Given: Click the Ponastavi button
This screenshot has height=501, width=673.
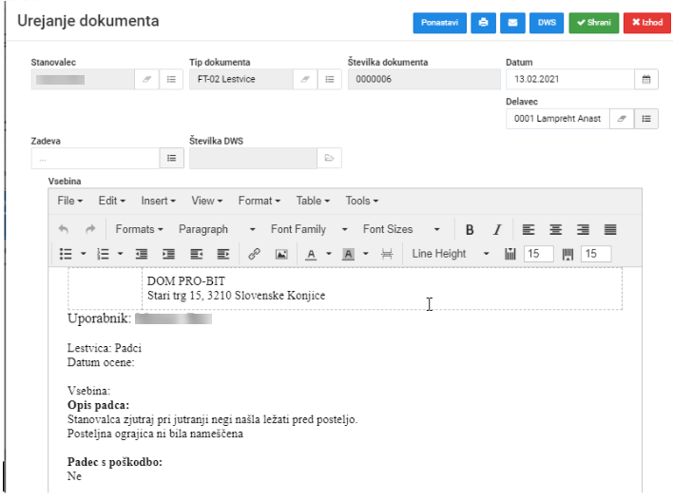Looking at the screenshot, I should pos(439,23).
